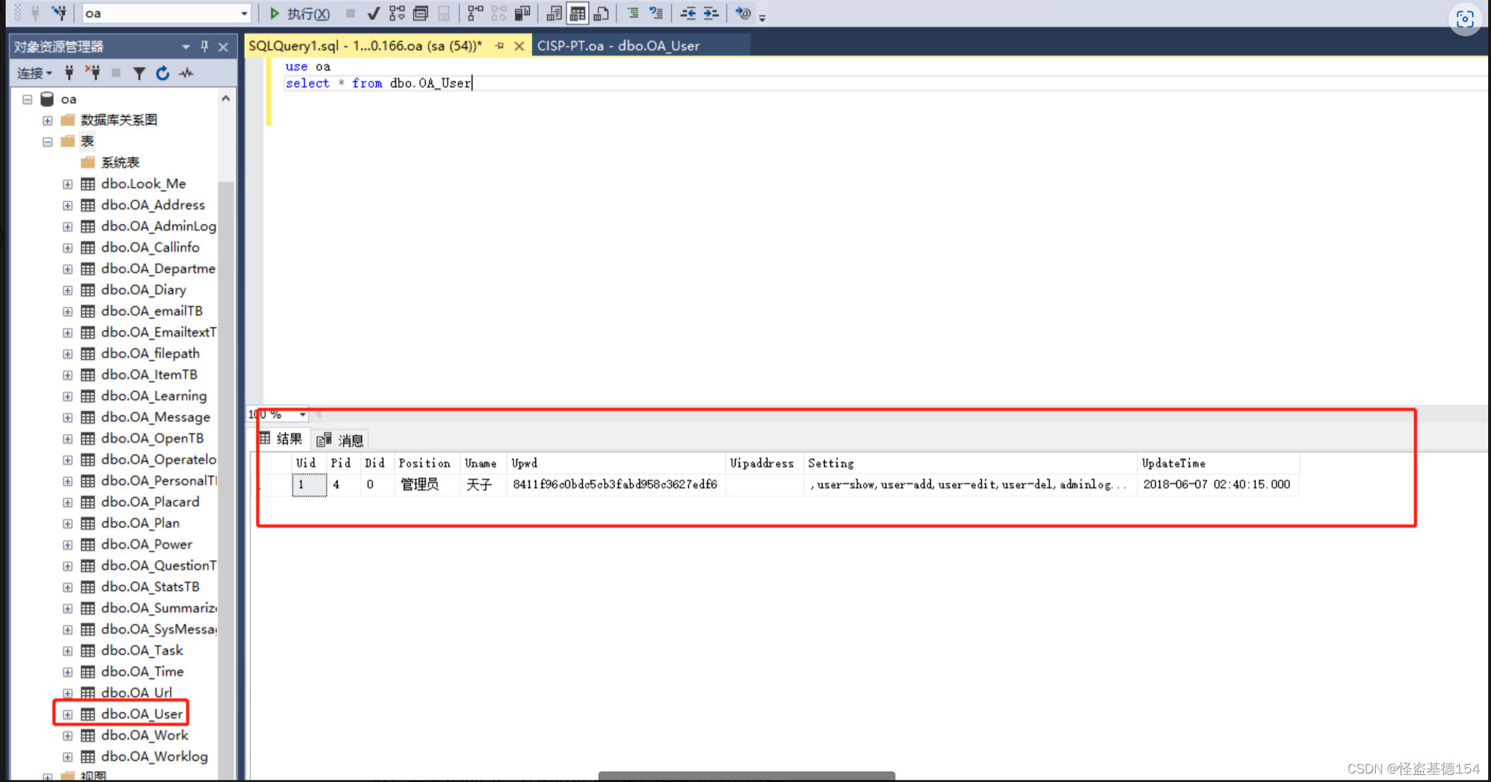Toggle results to file output mode
Screen dimensions: 1491x782
601,13
